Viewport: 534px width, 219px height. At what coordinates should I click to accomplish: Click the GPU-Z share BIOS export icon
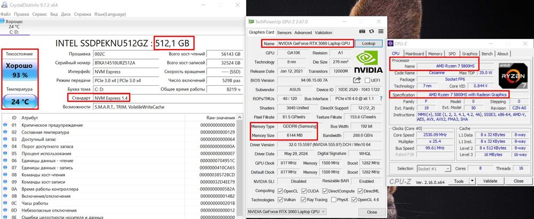click(x=357, y=80)
